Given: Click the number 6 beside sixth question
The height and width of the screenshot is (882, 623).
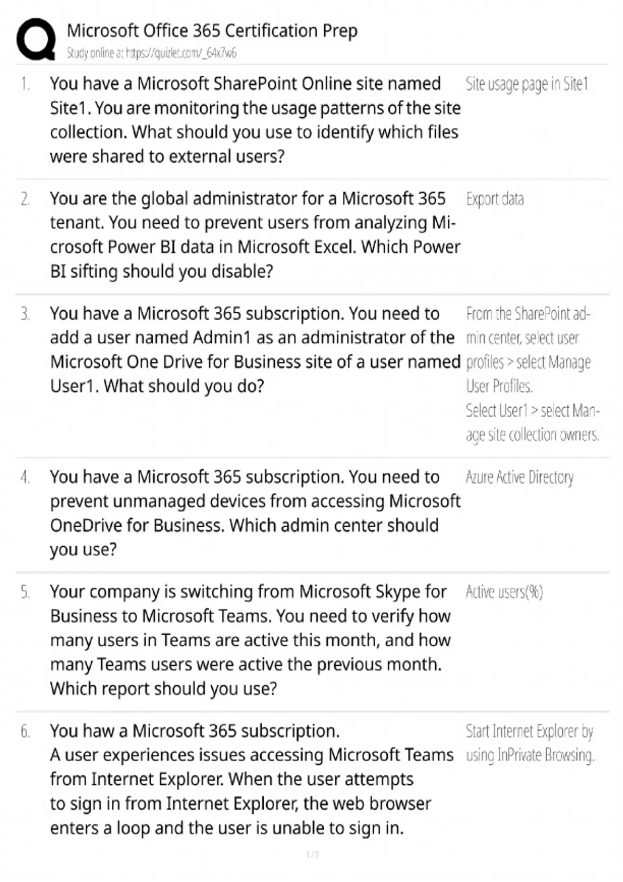Looking at the screenshot, I should click(25, 732).
